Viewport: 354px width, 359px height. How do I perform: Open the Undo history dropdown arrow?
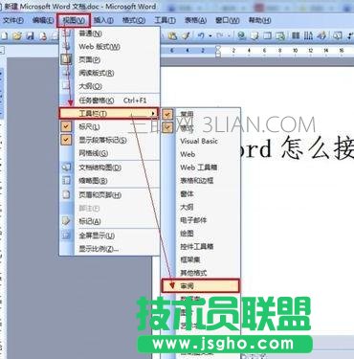pyautogui.click(x=210, y=36)
